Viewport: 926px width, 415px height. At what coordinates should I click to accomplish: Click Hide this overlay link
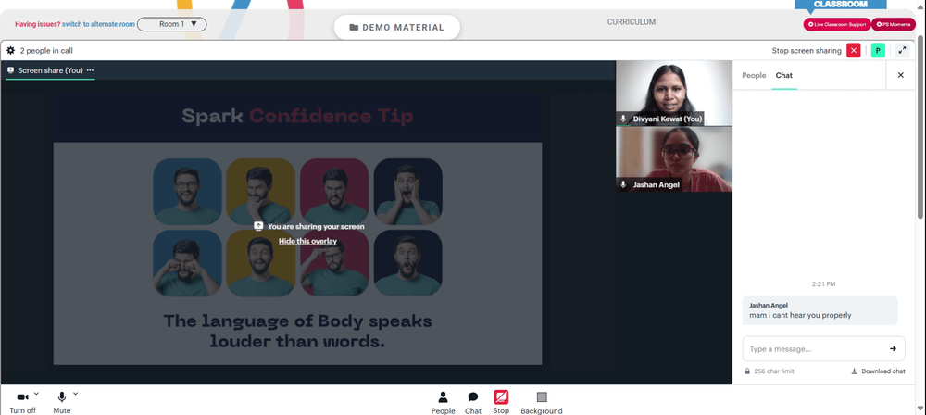307,241
